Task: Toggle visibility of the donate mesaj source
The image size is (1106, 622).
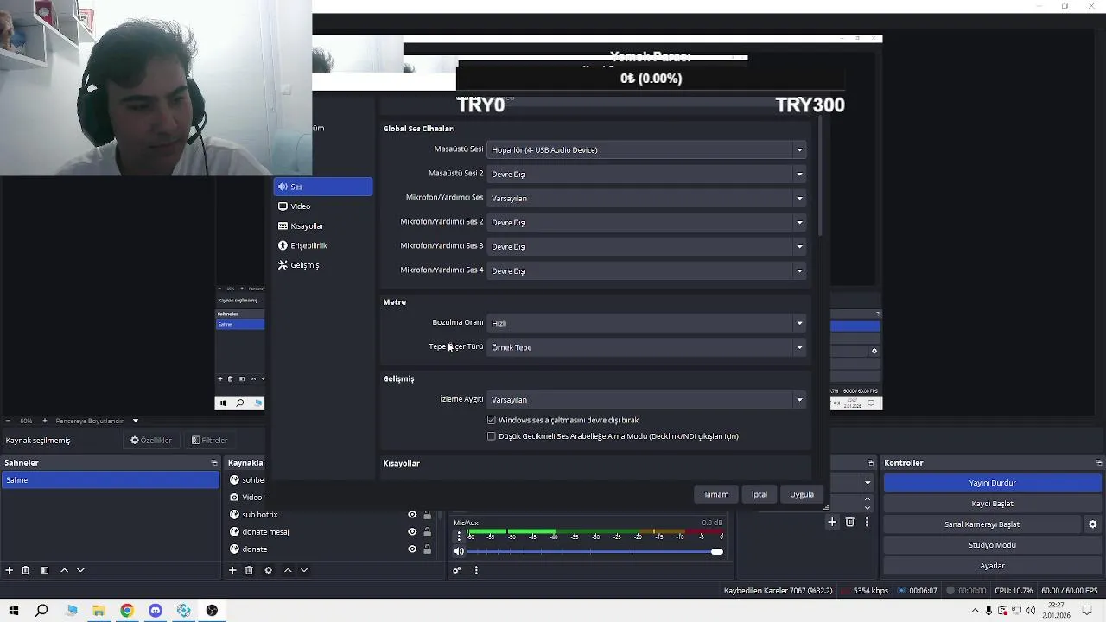Action: tap(412, 532)
